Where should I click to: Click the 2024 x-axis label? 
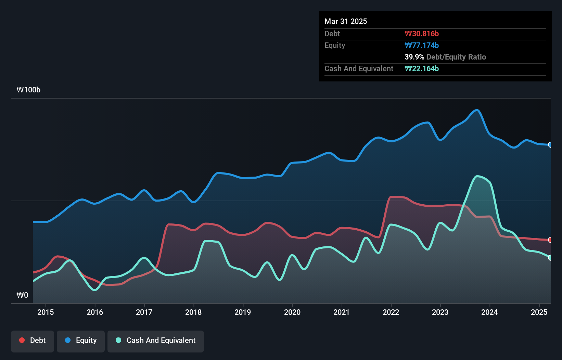489,312
